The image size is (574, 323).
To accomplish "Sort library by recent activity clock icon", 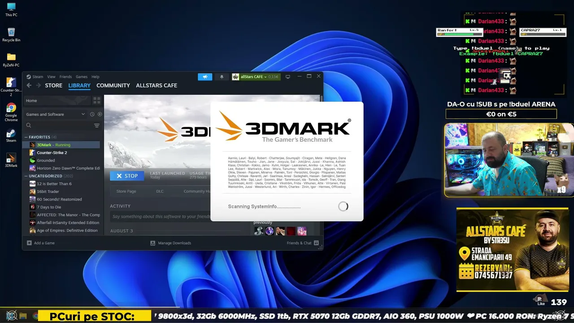I will tap(92, 114).
